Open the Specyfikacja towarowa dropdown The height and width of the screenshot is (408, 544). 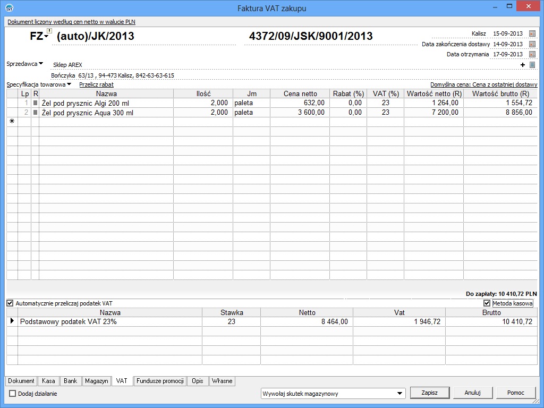(69, 84)
